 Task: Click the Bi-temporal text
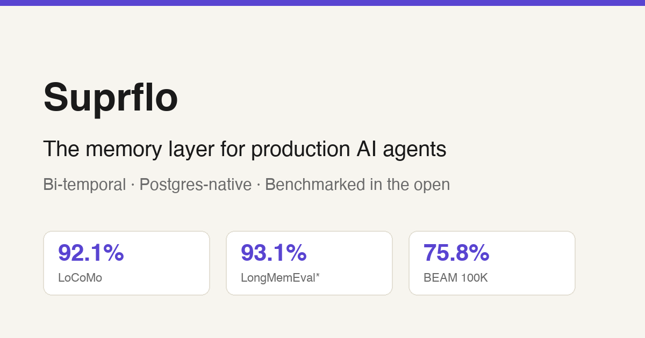[x=84, y=185]
